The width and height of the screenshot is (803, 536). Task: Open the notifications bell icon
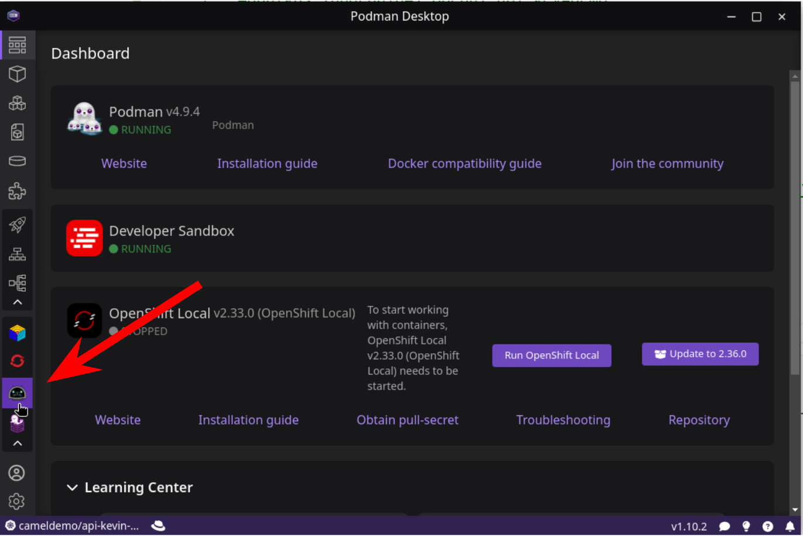[x=790, y=527]
